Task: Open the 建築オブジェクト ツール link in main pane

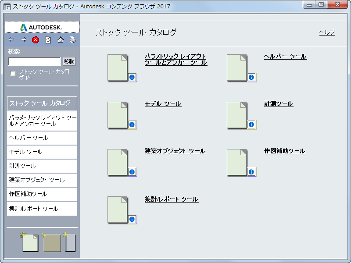Action: click(x=175, y=151)
